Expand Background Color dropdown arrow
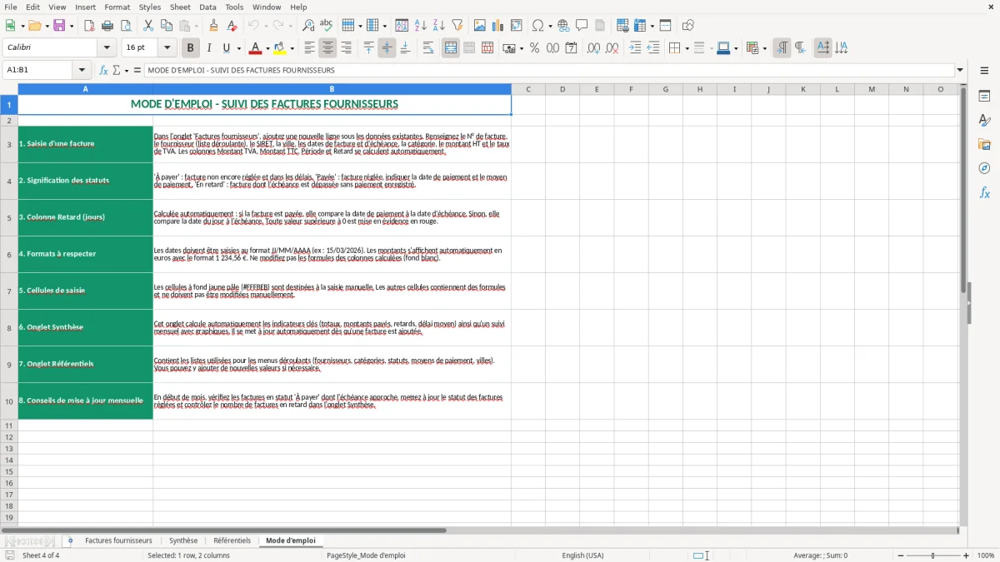This screenshot has height=562, width=1000. click(292, 48)
